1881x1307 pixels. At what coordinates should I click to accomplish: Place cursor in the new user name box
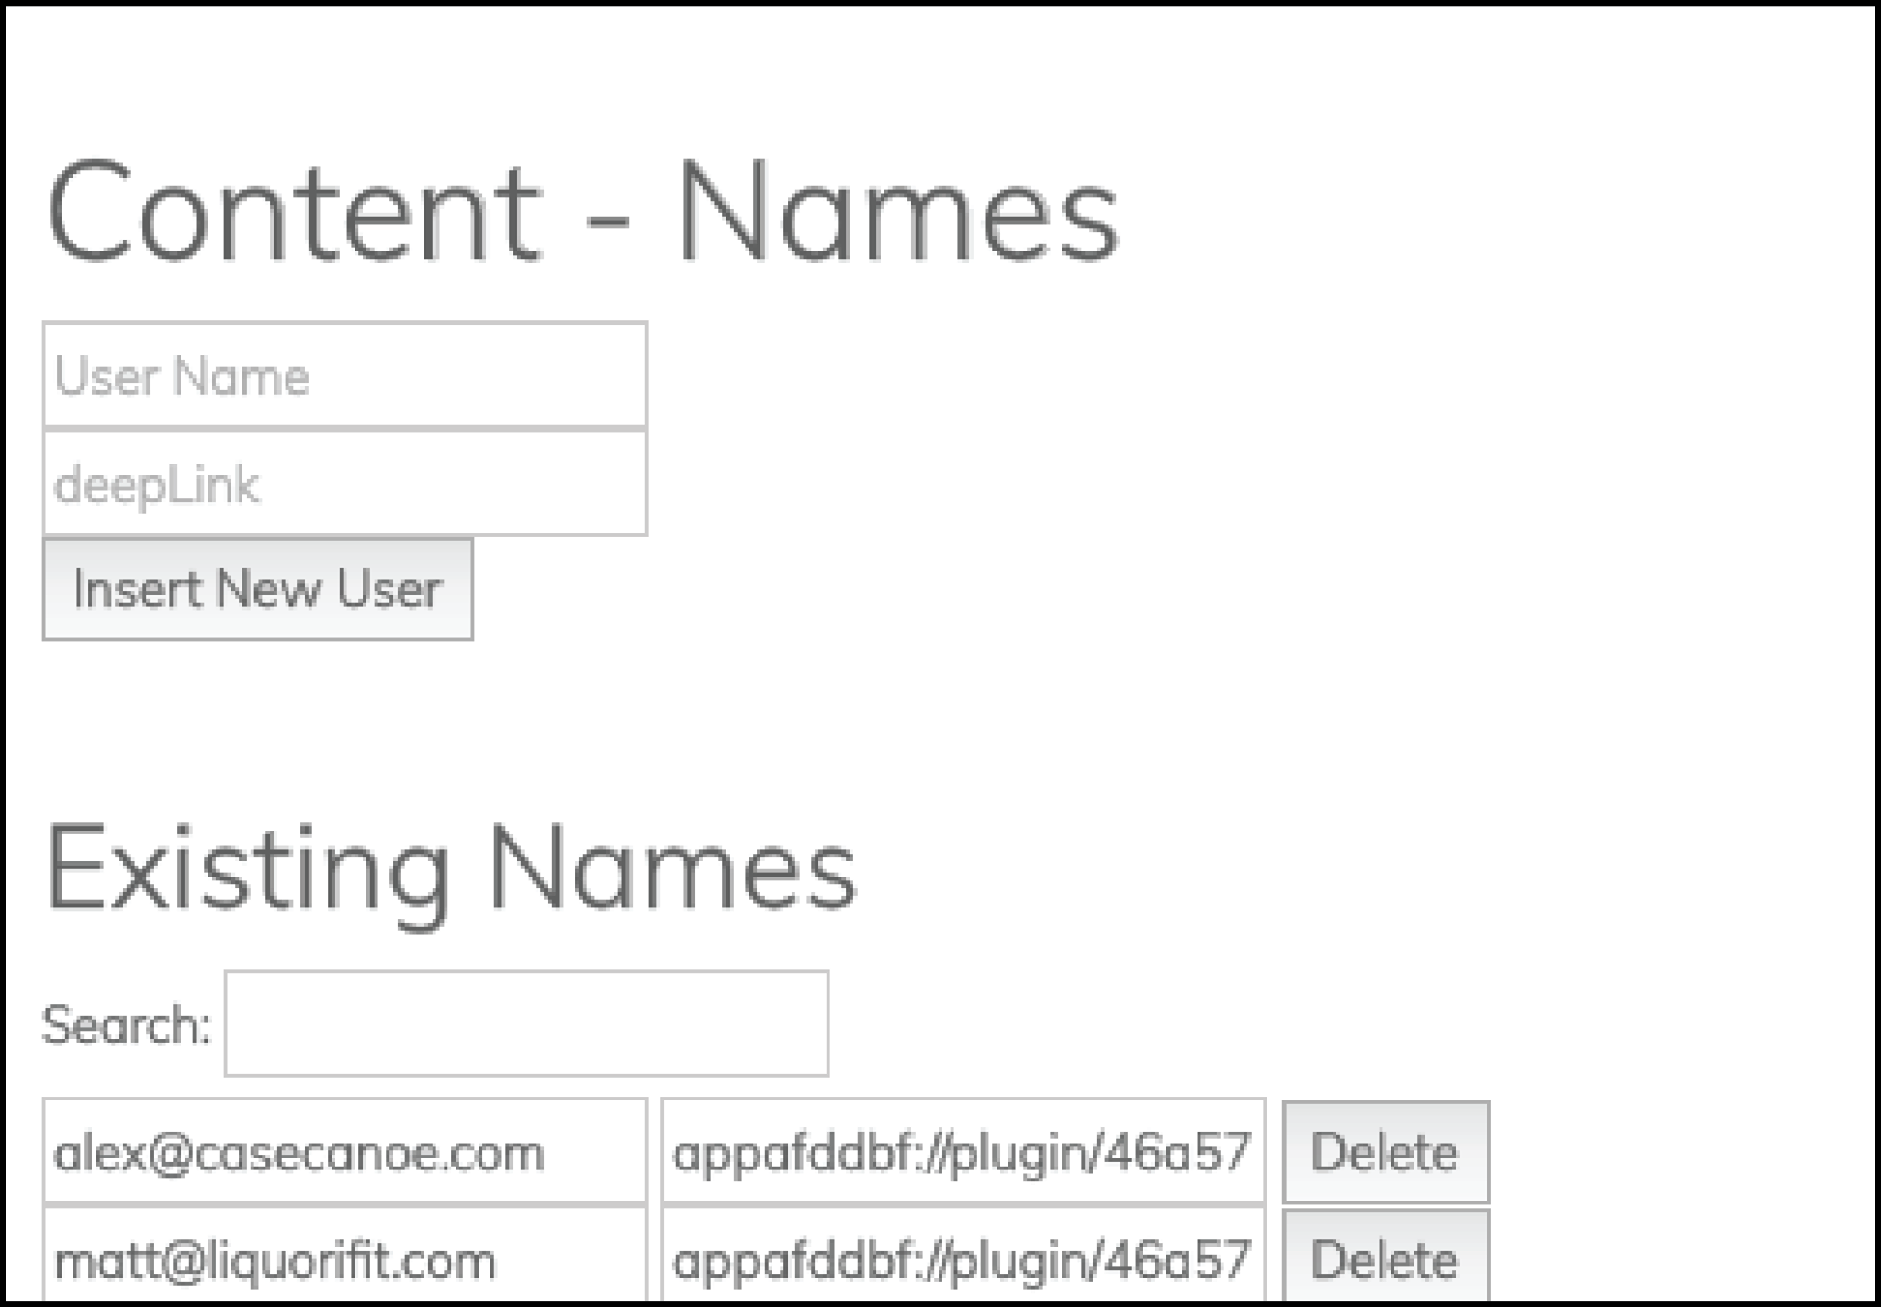coord(344,375)
